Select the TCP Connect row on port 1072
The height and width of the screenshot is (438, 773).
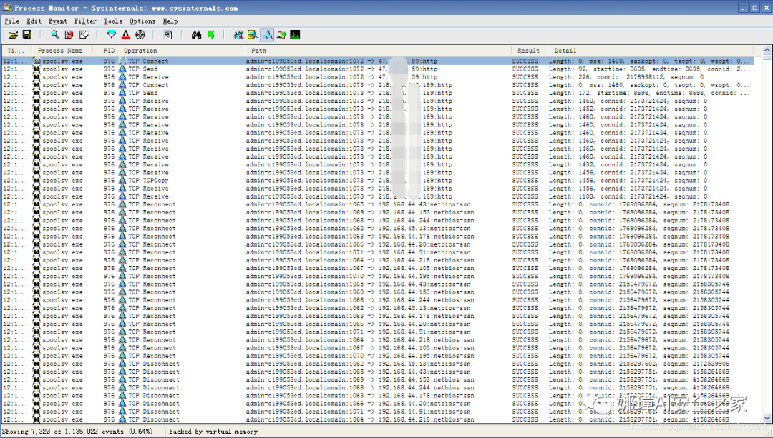[378, 61]
